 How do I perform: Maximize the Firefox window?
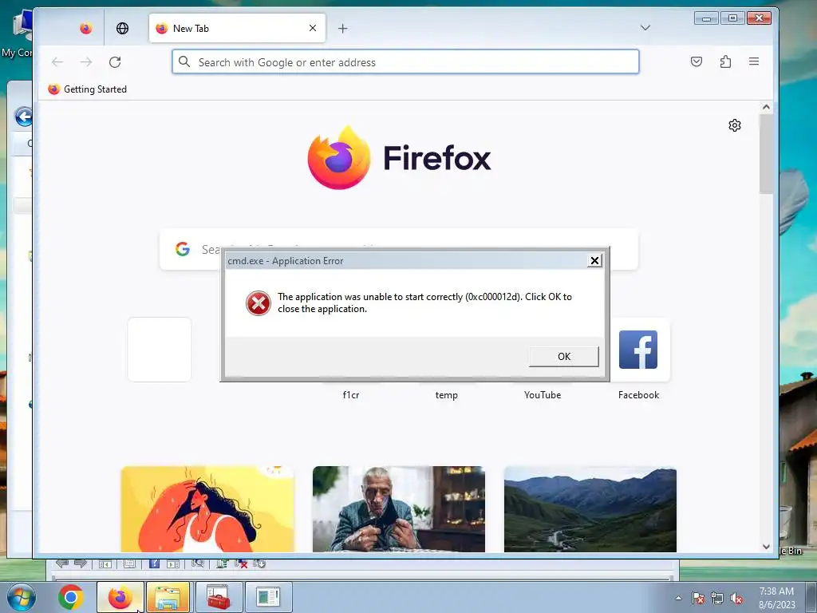tap(732, 18)
